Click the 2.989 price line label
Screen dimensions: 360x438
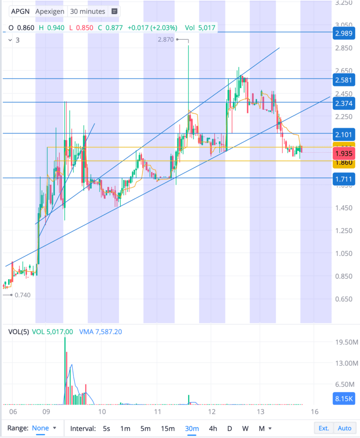344,33
